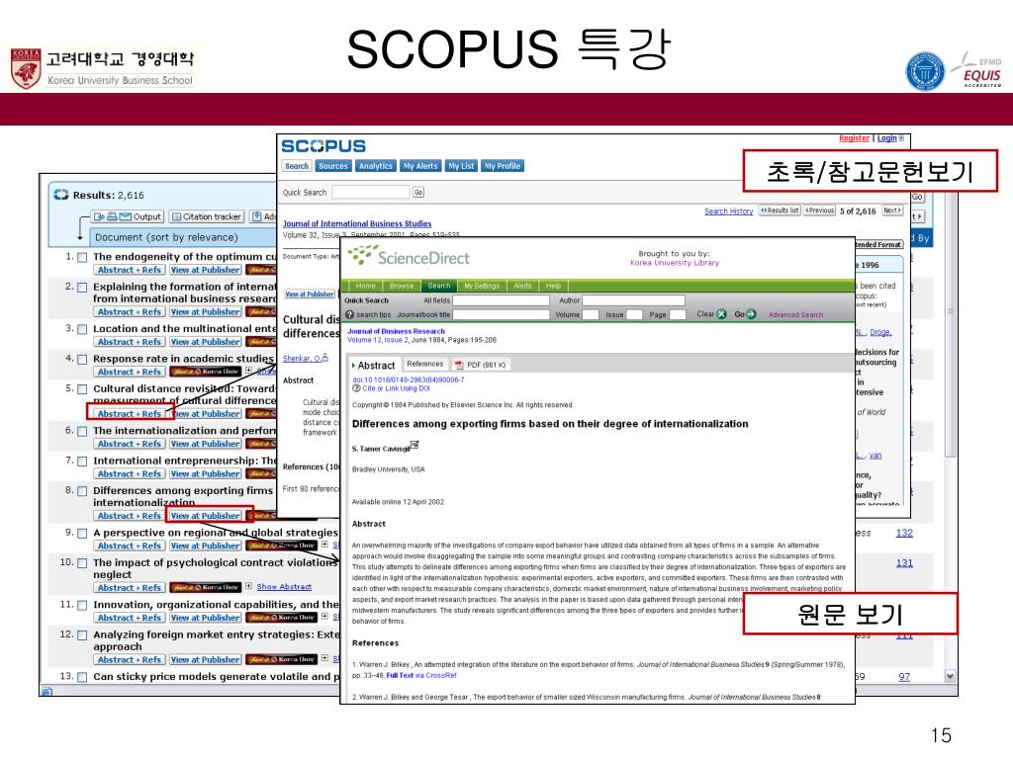This screenshot has height=759, width=1013.
Task: Click the ScienceDirect Author input field
Action: (633, 300)
